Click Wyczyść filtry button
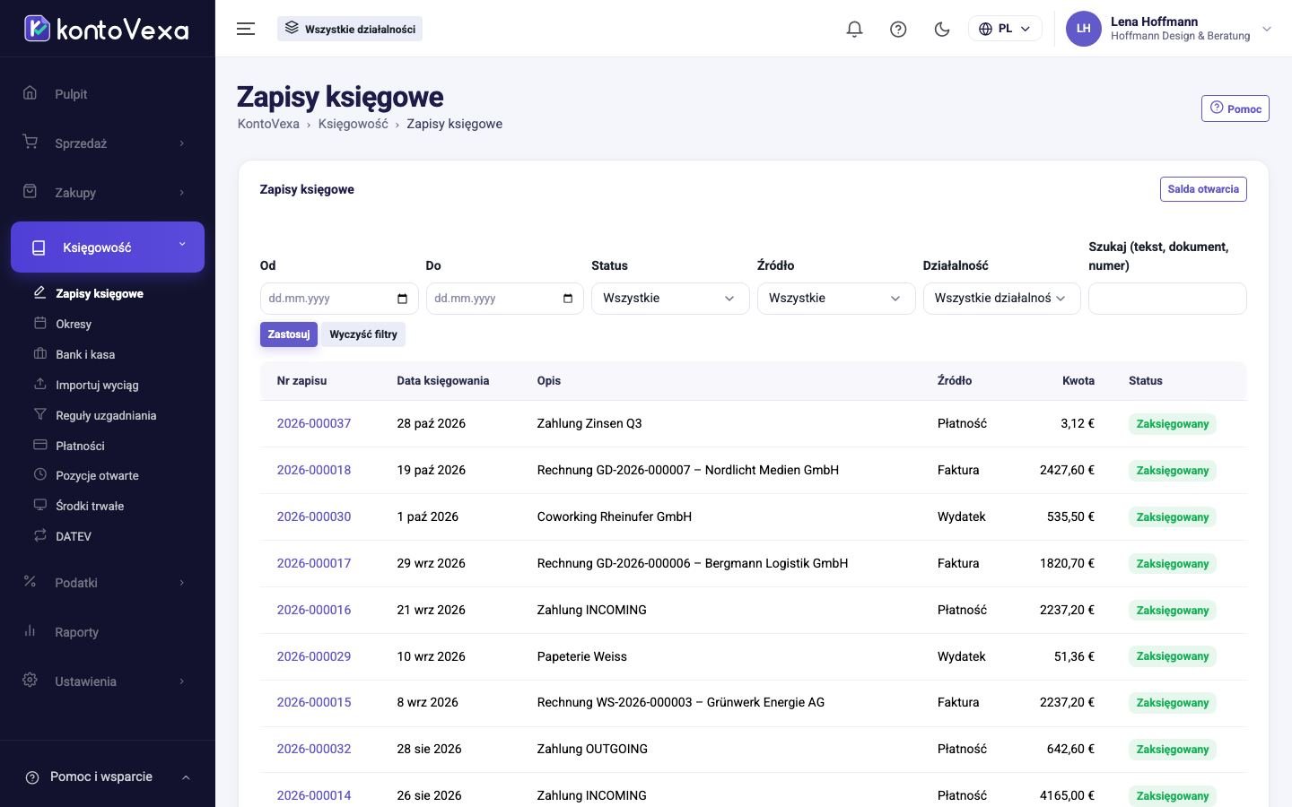1292x807 pixels. click(363, 334)
